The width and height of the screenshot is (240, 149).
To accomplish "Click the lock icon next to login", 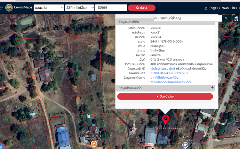I will coord(206,8).
